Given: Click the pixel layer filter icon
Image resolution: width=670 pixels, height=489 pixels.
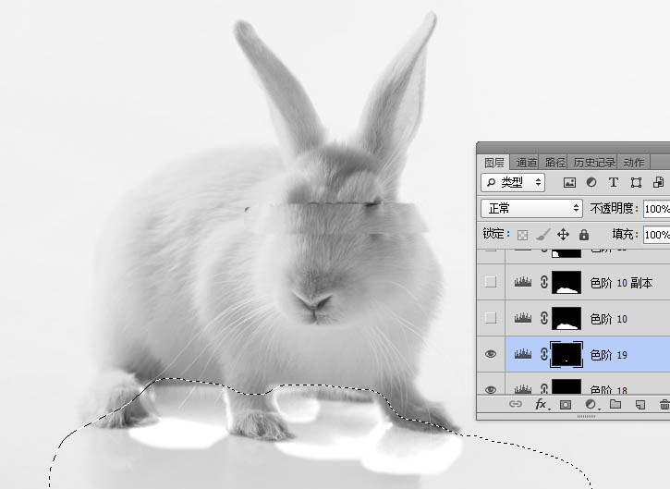Looking at the screenshot, I should coord(569,182).
